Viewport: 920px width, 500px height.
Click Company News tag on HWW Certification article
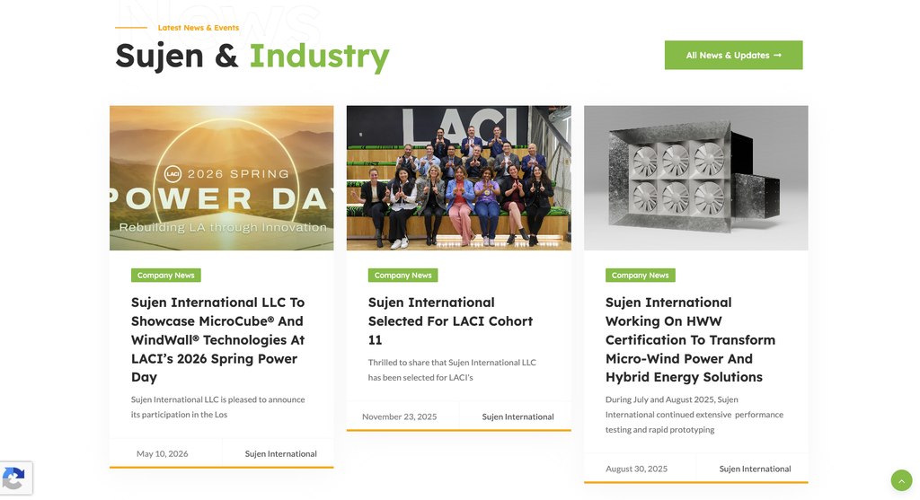640,275
